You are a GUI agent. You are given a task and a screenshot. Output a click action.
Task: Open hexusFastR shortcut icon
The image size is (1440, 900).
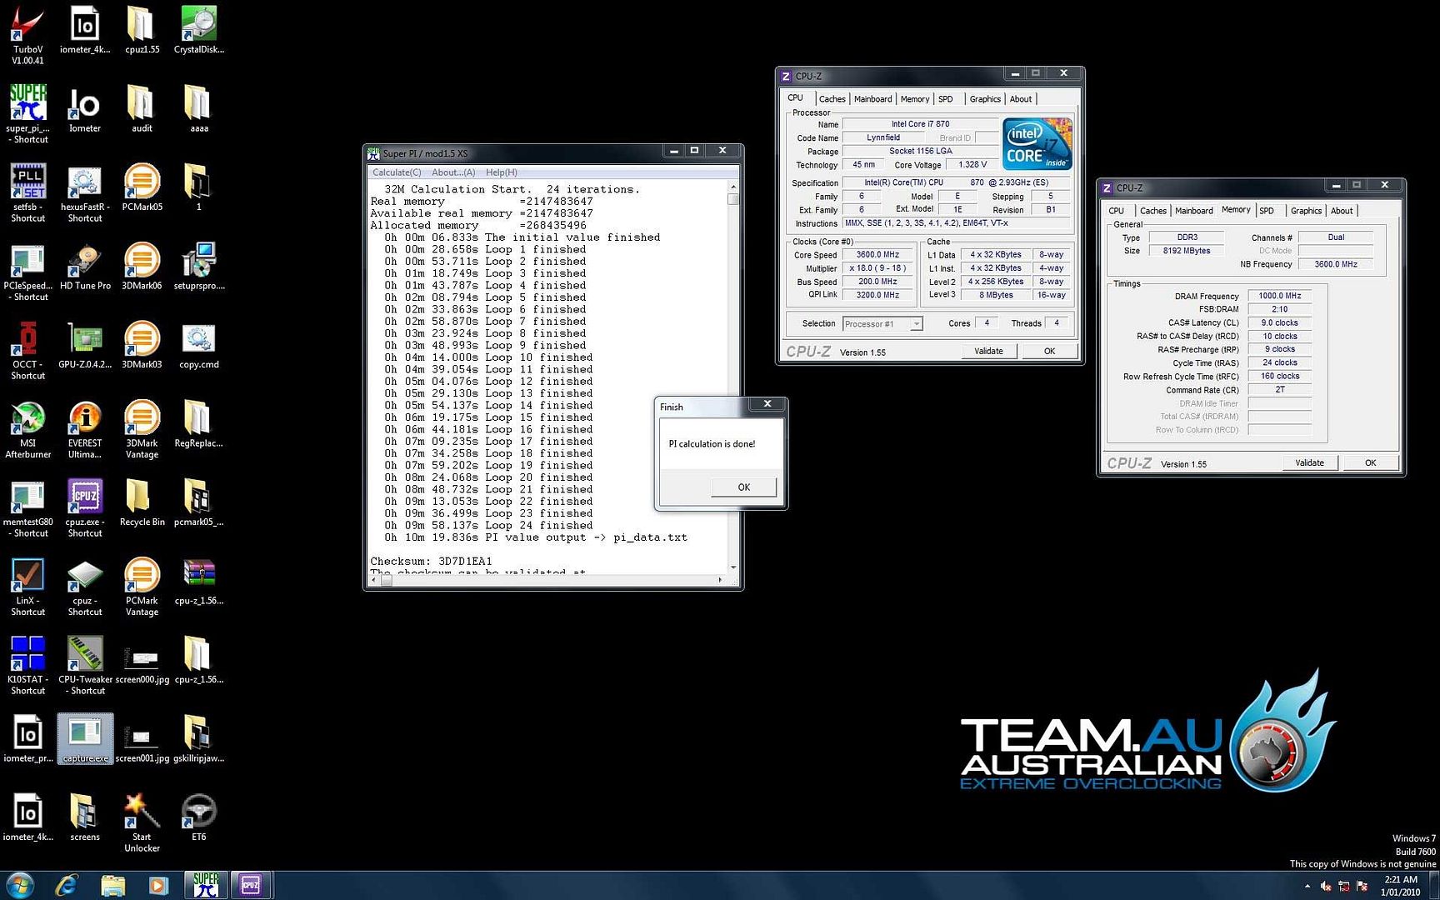(84, 192)
